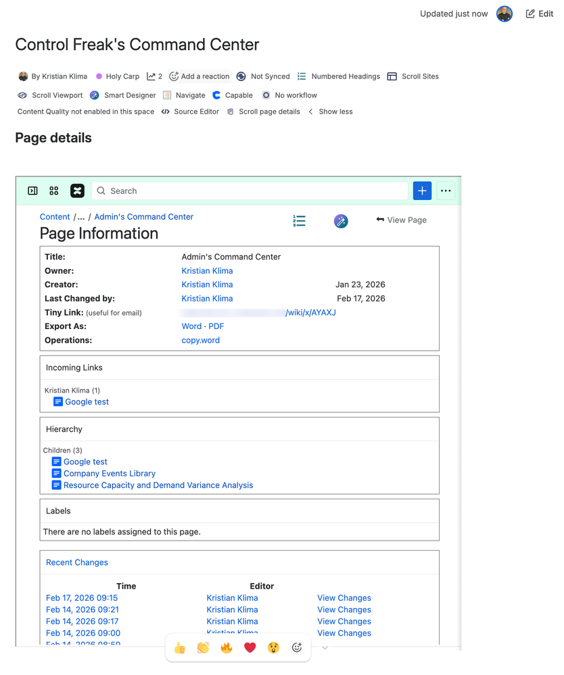
Task: View Changes for Feb 14 09:00
Action: 344,633
